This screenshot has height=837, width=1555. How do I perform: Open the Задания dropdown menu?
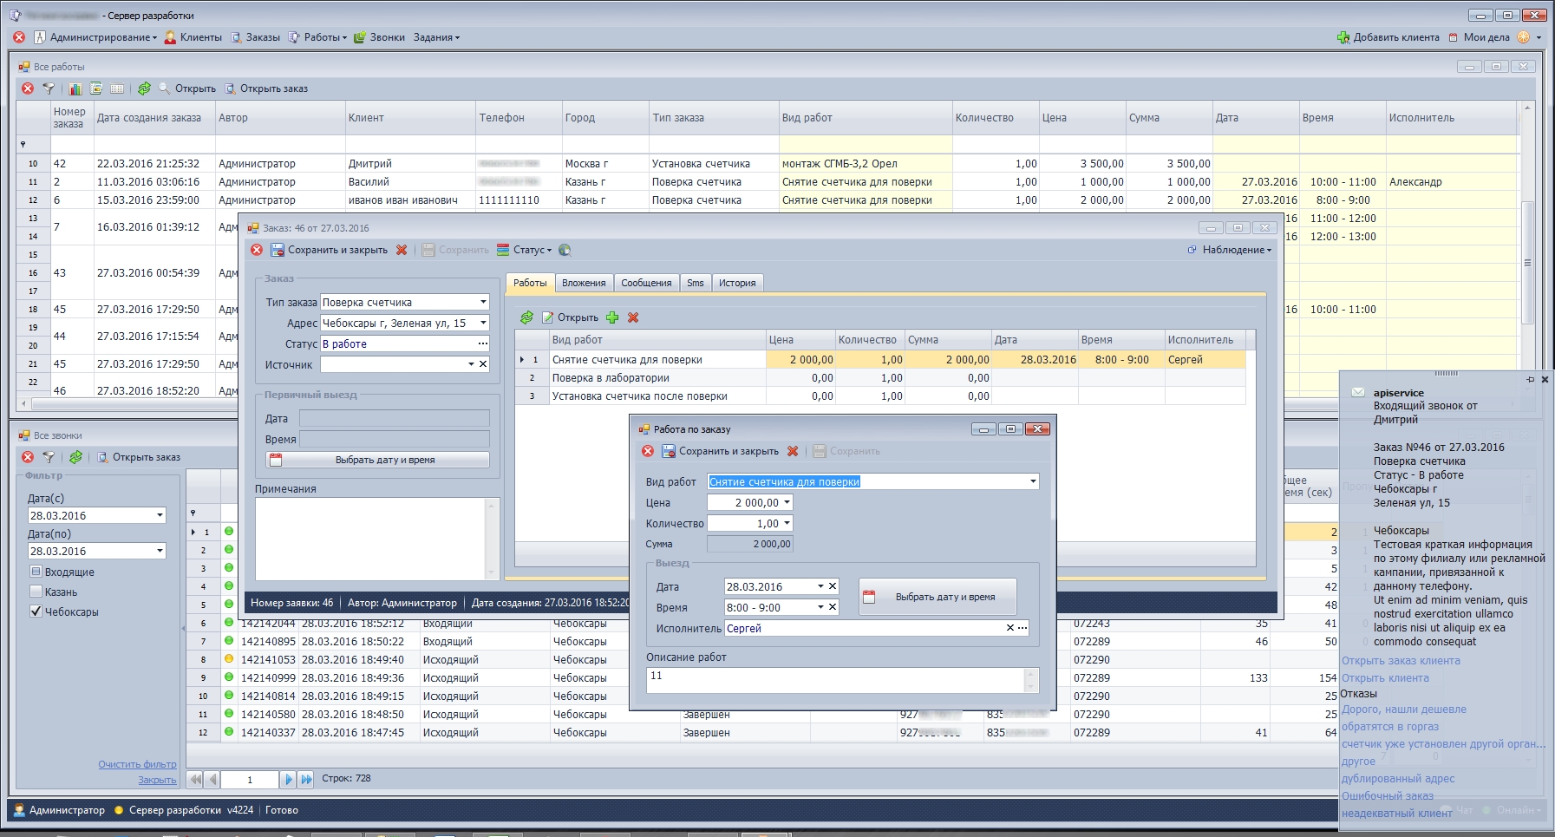(x=436, y=37)
